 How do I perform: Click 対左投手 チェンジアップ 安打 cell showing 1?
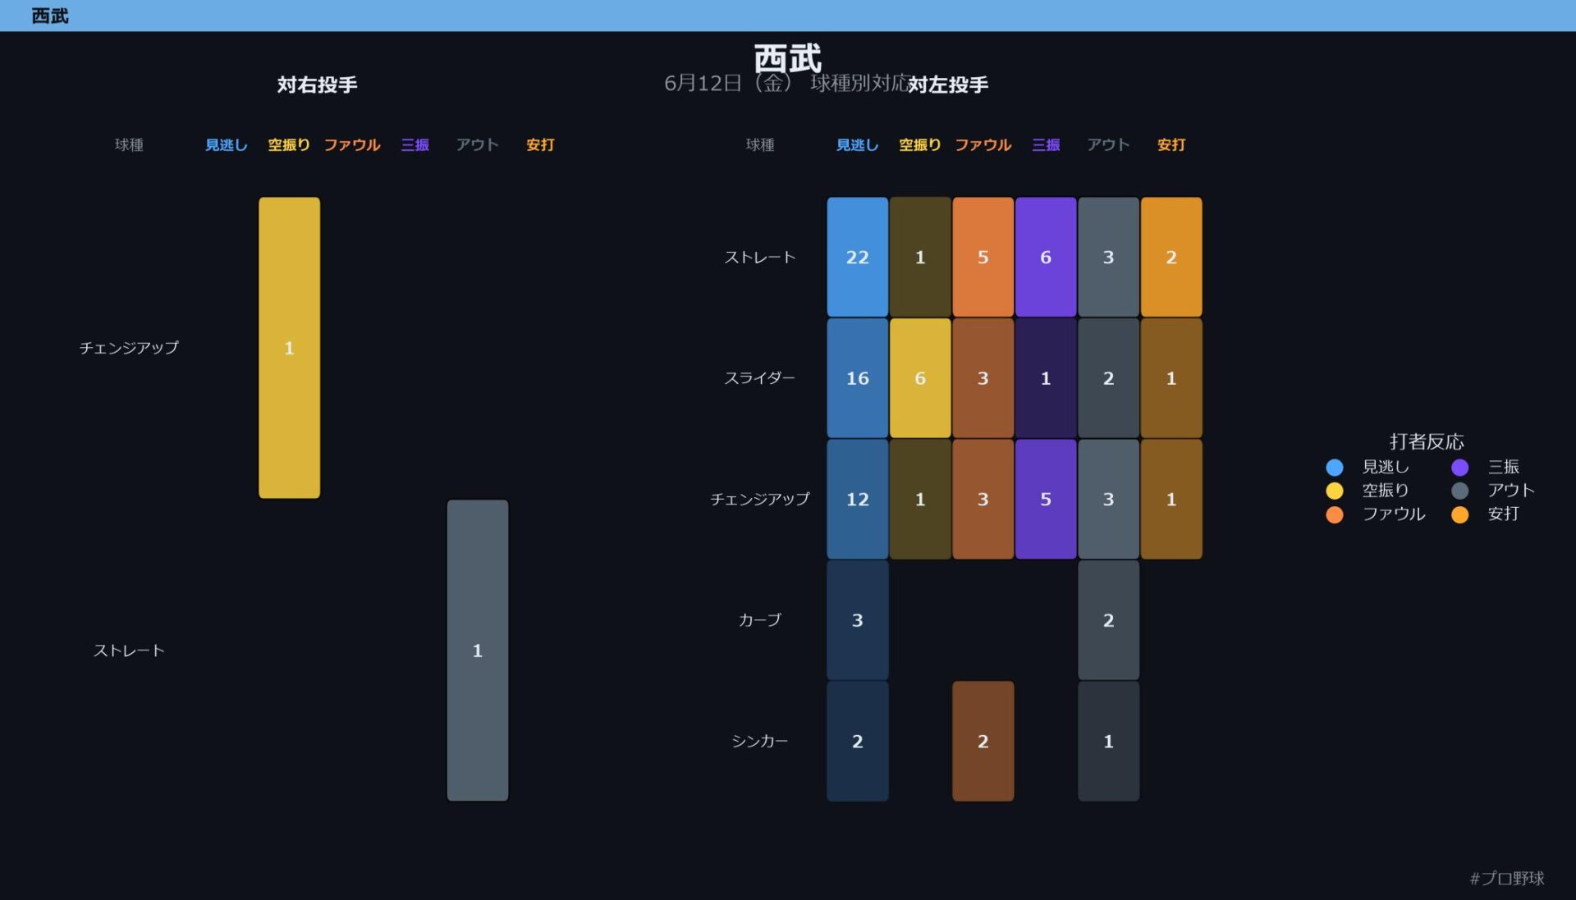coord(1171,499)
